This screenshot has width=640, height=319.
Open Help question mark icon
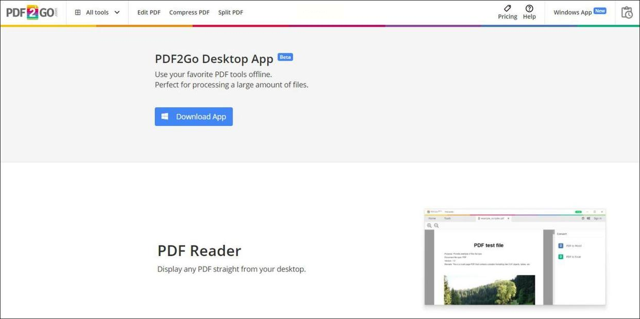click(529, 8)
